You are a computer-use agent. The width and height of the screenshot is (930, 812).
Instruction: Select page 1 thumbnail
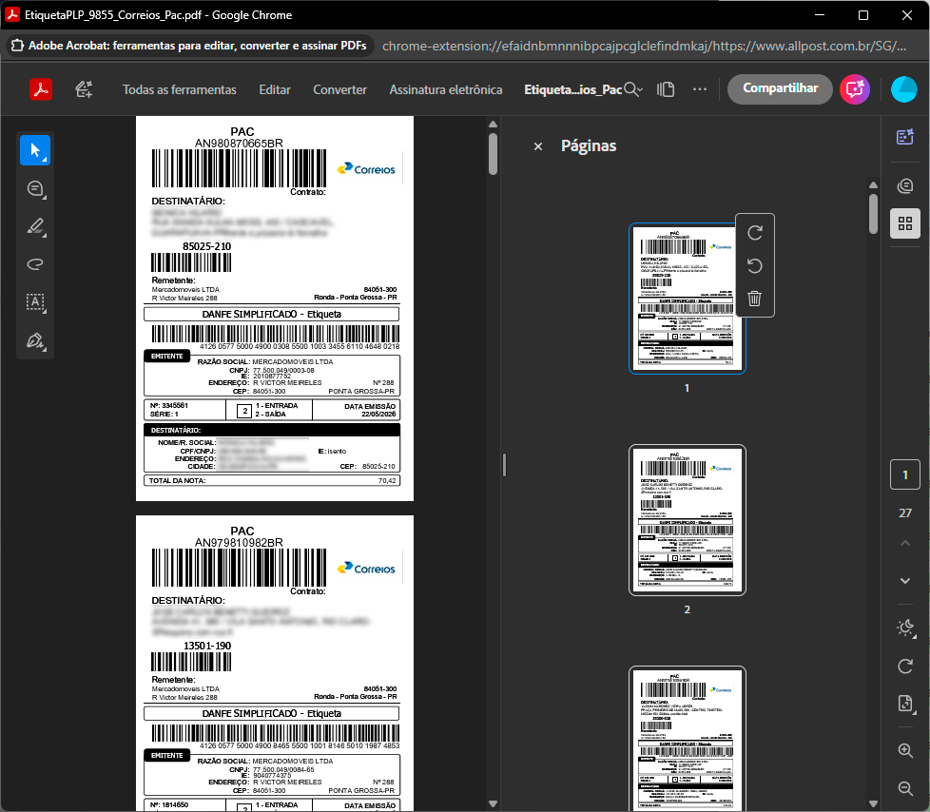[x=687, y=299]
